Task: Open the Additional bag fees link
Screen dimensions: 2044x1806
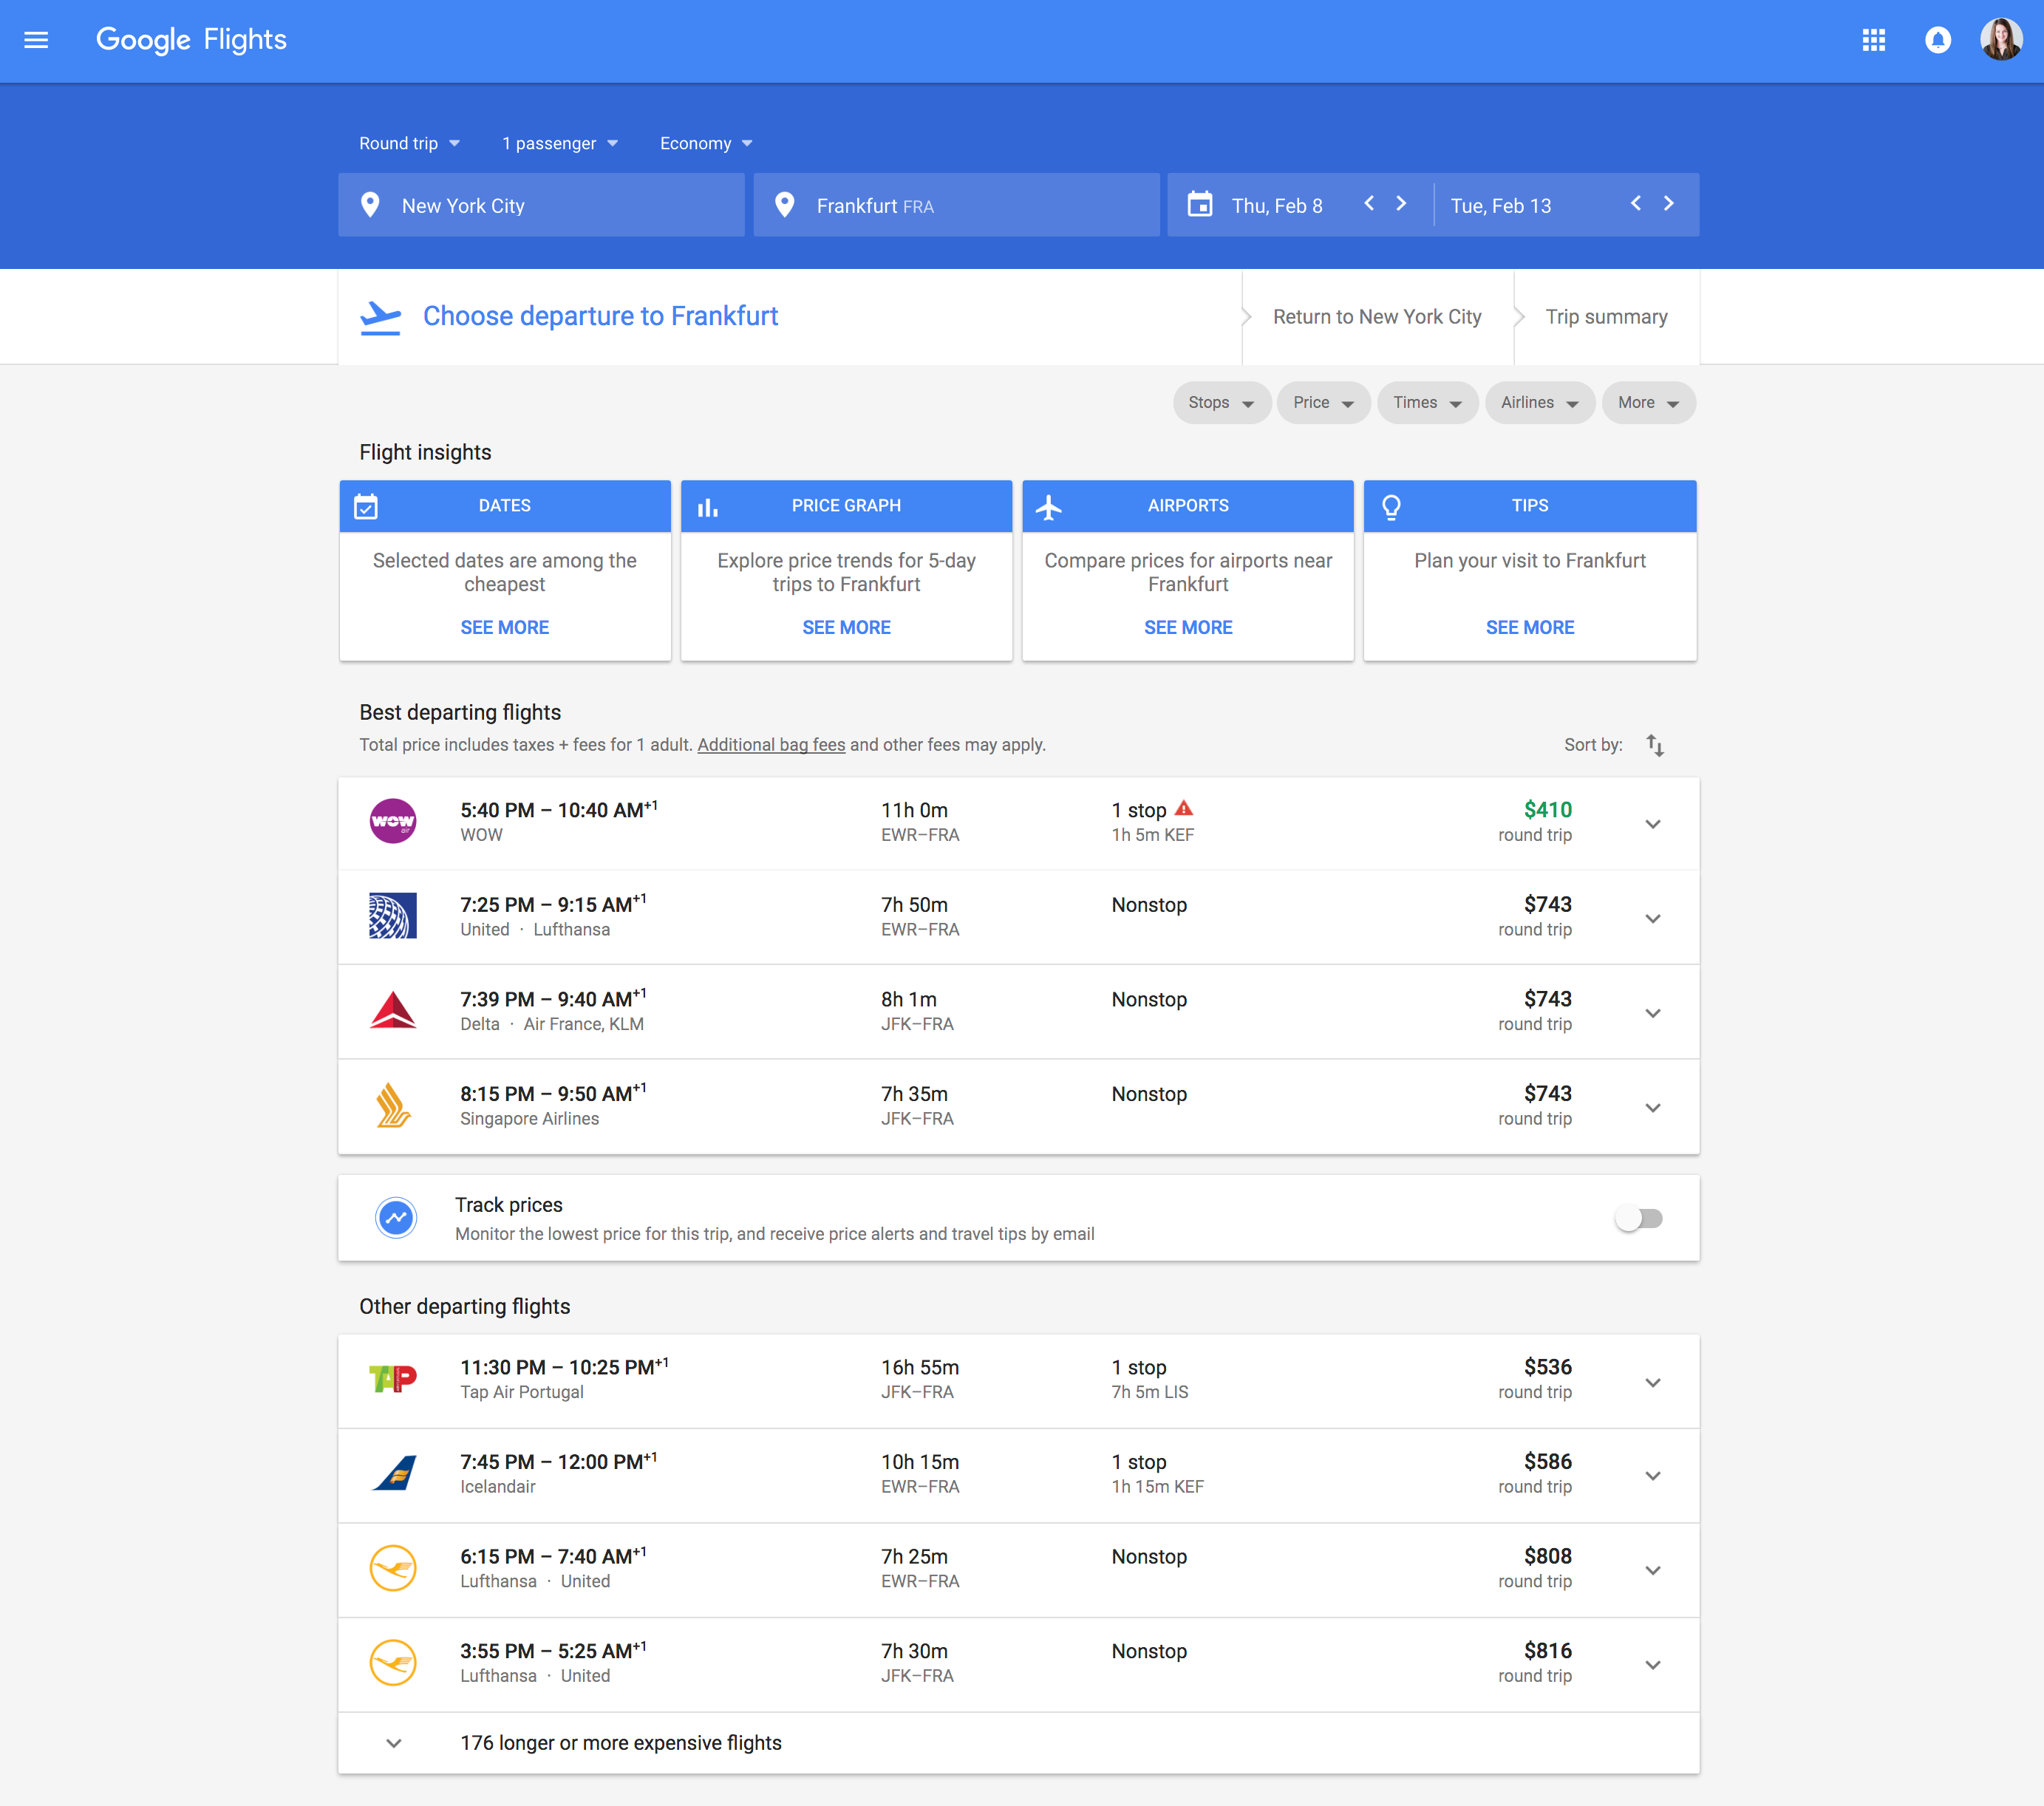Action: 771,745
